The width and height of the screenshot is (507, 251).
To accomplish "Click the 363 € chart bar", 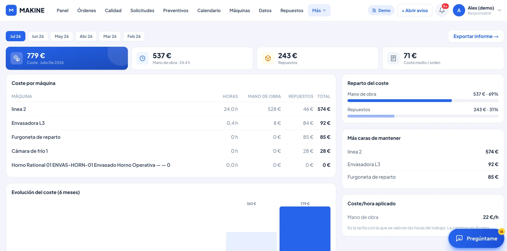I will [251, 241].
